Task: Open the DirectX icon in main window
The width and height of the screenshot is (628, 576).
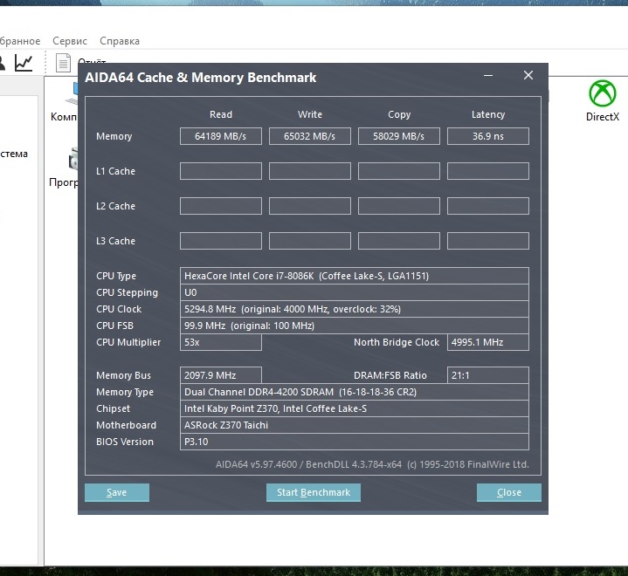Action: [x=603, y=101]
